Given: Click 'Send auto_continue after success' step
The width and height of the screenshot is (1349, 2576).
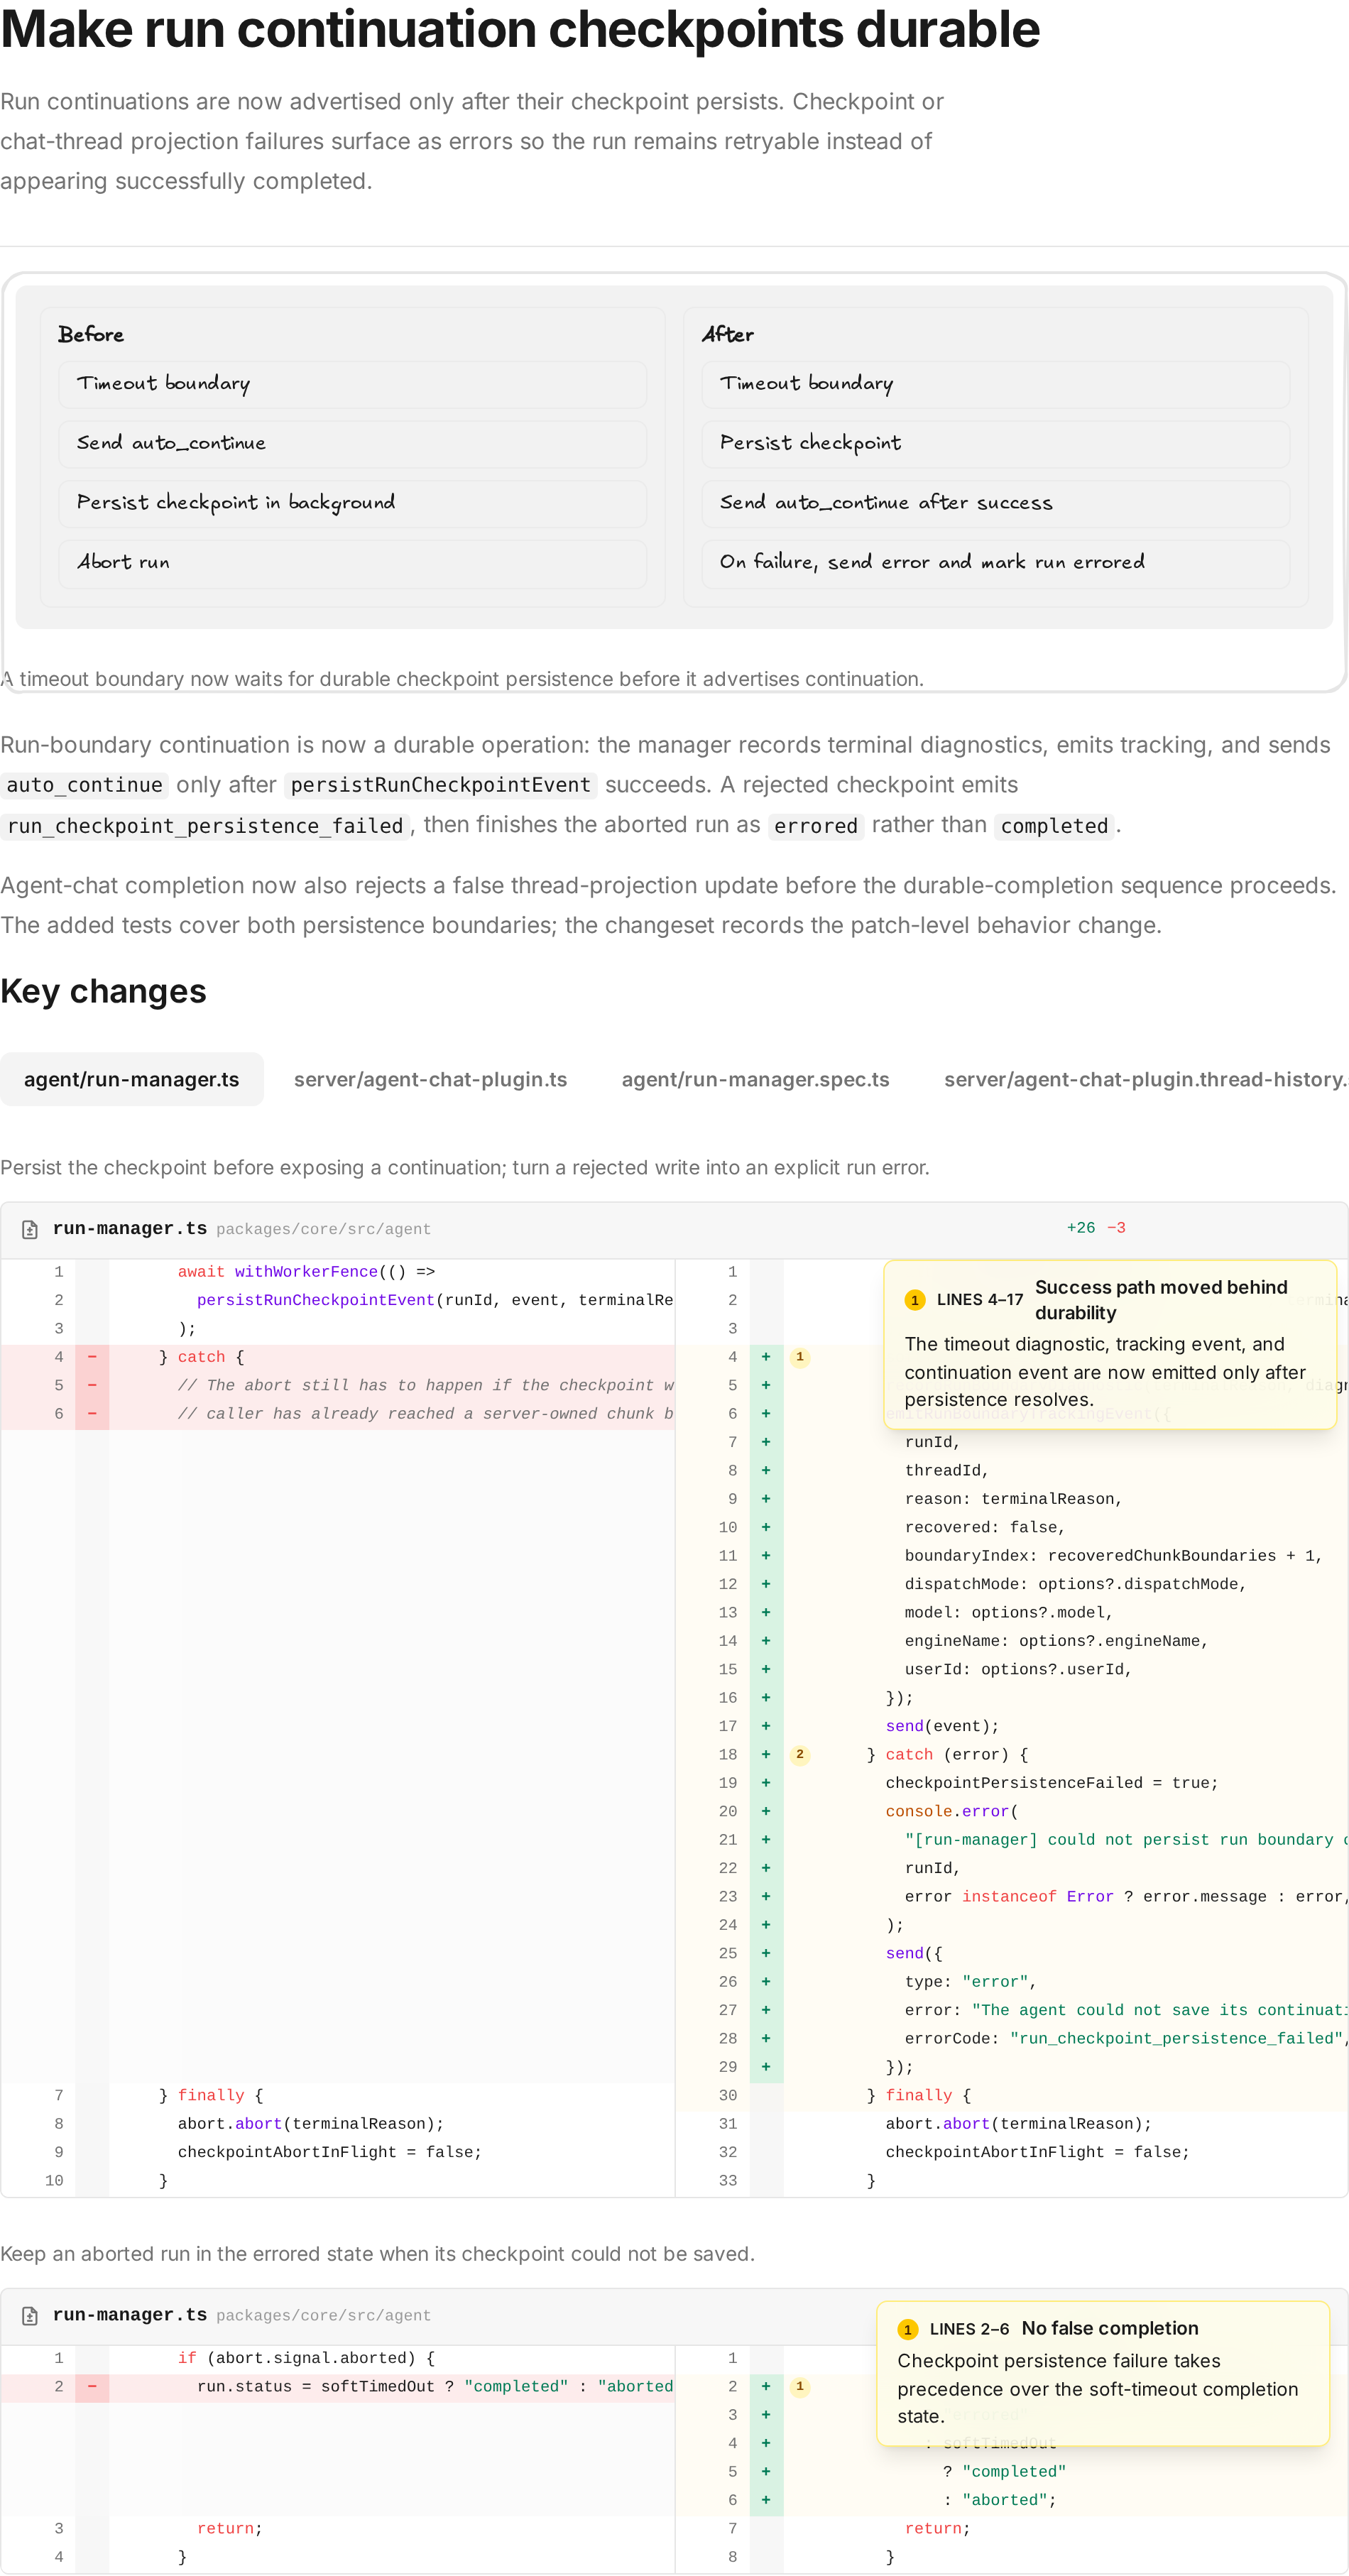Looking at the screenshot, I should coord(995,503).
